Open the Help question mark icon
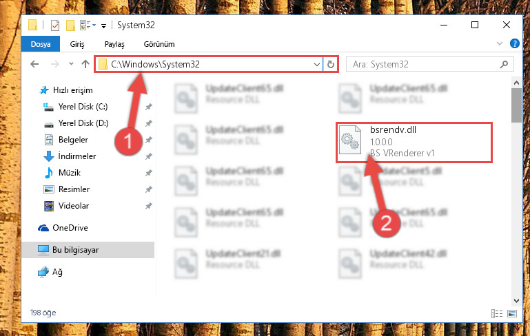 pyautogui.click(x=514, y=43)
